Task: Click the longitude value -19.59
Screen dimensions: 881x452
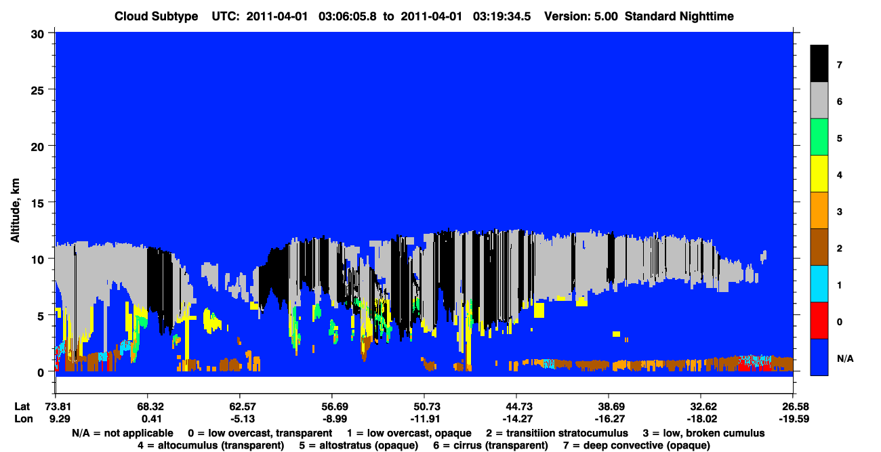Action: tap(793, 419)
